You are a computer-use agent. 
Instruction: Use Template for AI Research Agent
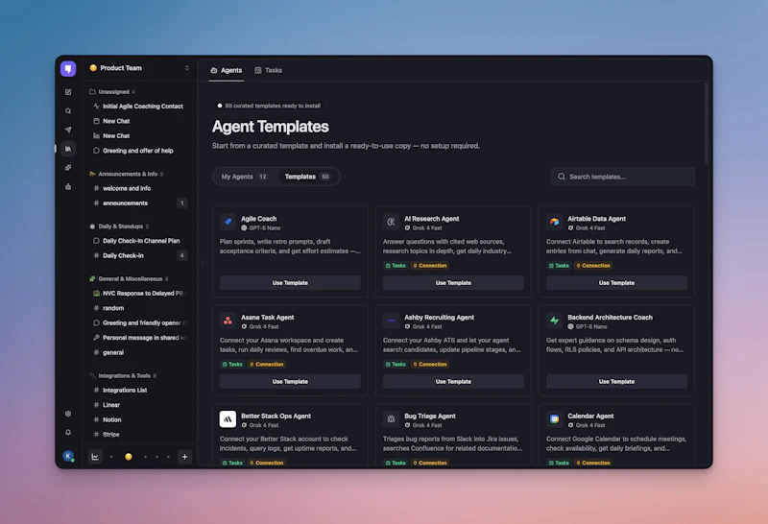(453, 283)
